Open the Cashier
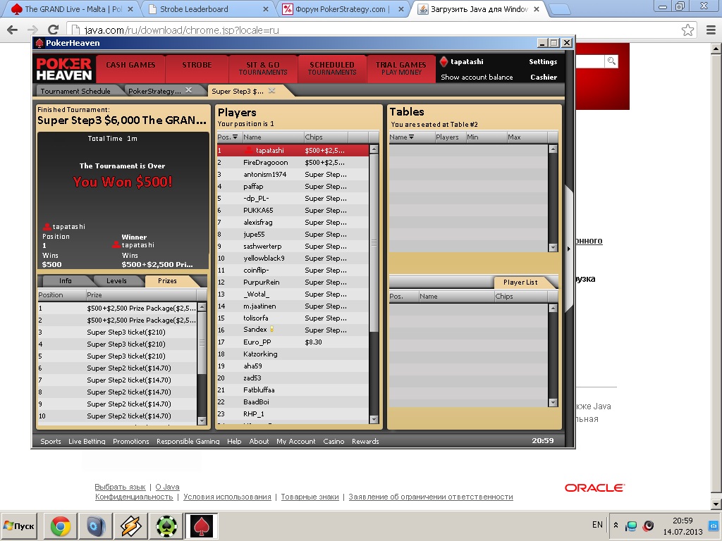The image size is (722, 541). pos(543,77)
